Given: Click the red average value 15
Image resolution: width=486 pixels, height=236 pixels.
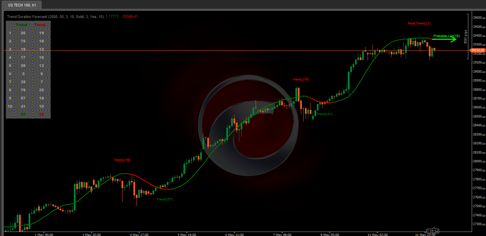Looking at the screenshot, I should coord(41,114).
